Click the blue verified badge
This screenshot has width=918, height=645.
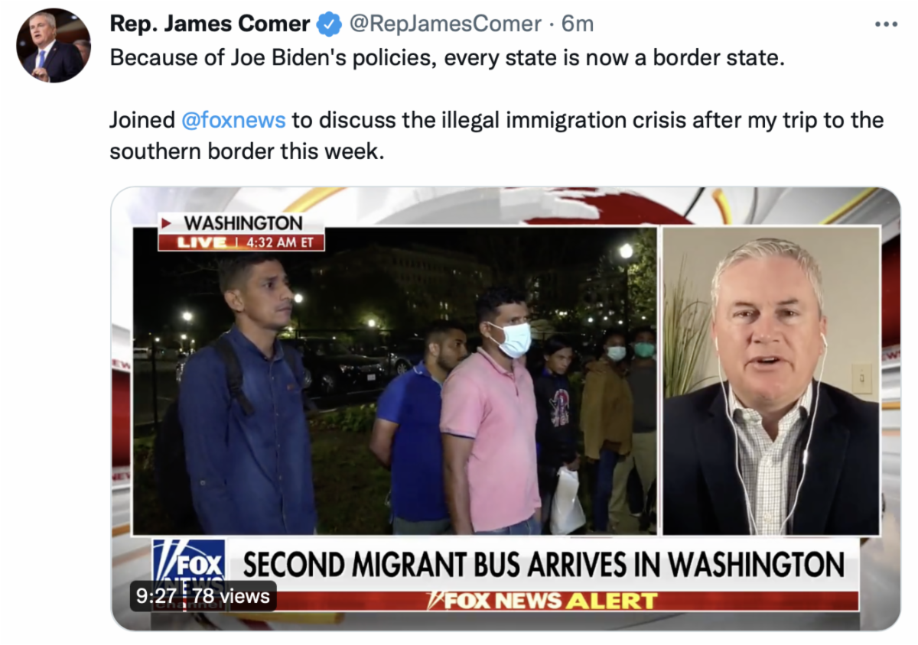tap(329, 24)
